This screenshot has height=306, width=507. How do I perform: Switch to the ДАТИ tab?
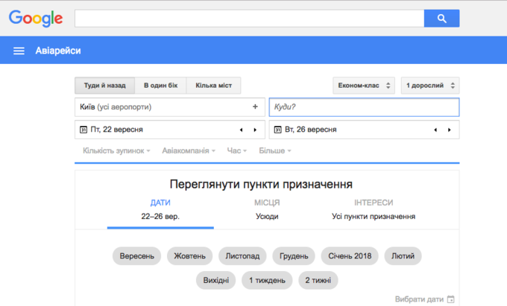click(160, 209)
